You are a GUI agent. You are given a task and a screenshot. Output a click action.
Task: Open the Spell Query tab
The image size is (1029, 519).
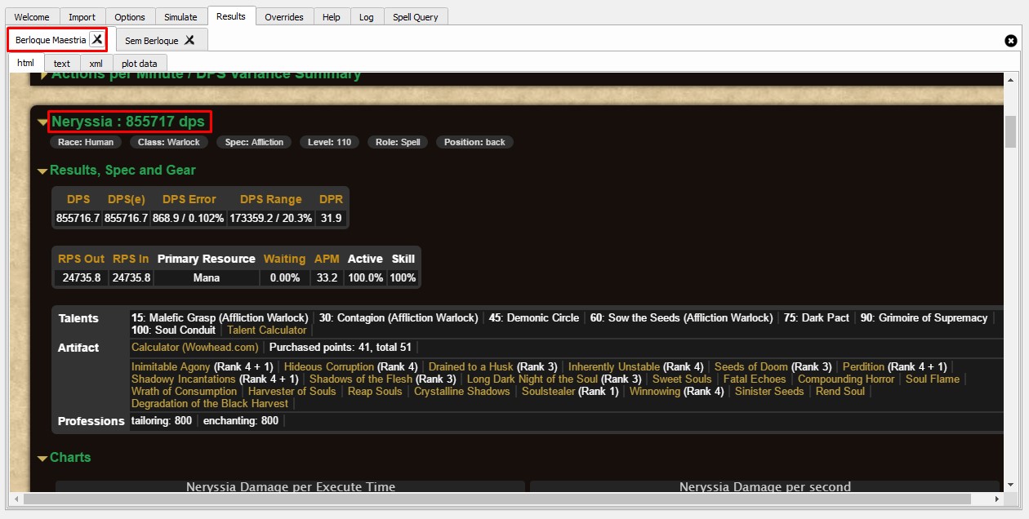[415, 17]
